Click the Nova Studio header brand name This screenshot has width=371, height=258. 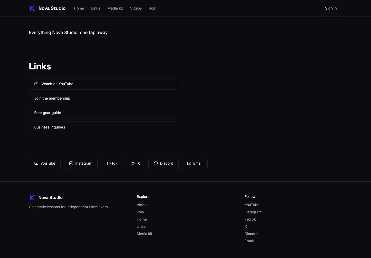[x=52, y=8]
